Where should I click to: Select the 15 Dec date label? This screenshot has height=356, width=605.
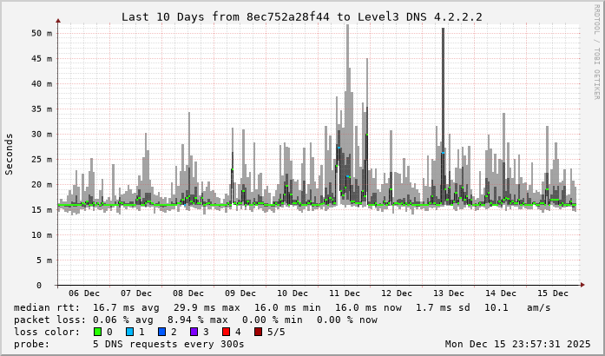tap(553, 293)
